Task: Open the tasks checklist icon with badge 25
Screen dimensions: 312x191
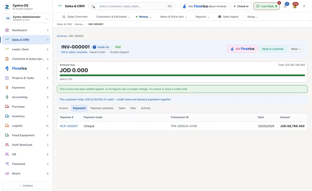Action: tap(285, 6)
